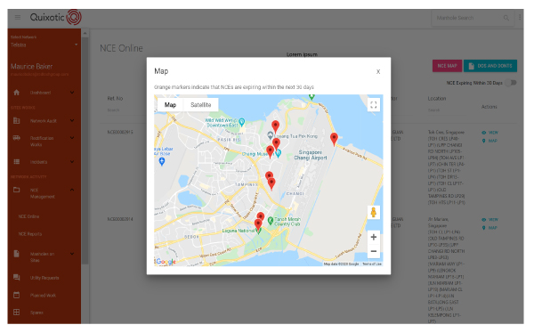
Task: Open the Select Network dropdown
Action: (x=44, y=42)
